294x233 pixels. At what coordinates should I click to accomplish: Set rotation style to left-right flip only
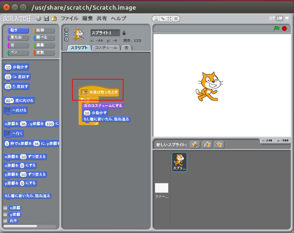pyautogui.click(x=67, y=34)
